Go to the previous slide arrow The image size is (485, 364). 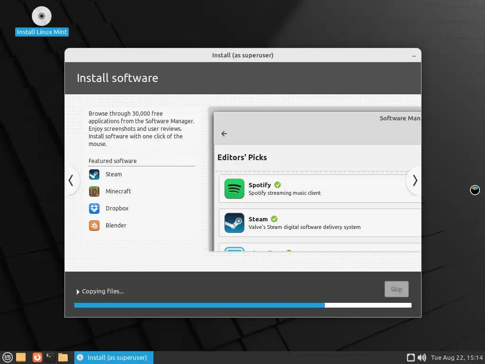[71, 181]
